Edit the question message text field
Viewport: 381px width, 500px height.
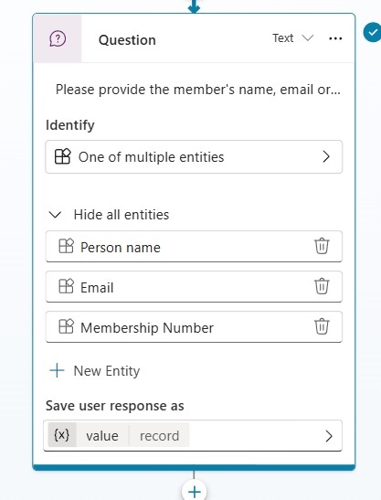[197, 90]
